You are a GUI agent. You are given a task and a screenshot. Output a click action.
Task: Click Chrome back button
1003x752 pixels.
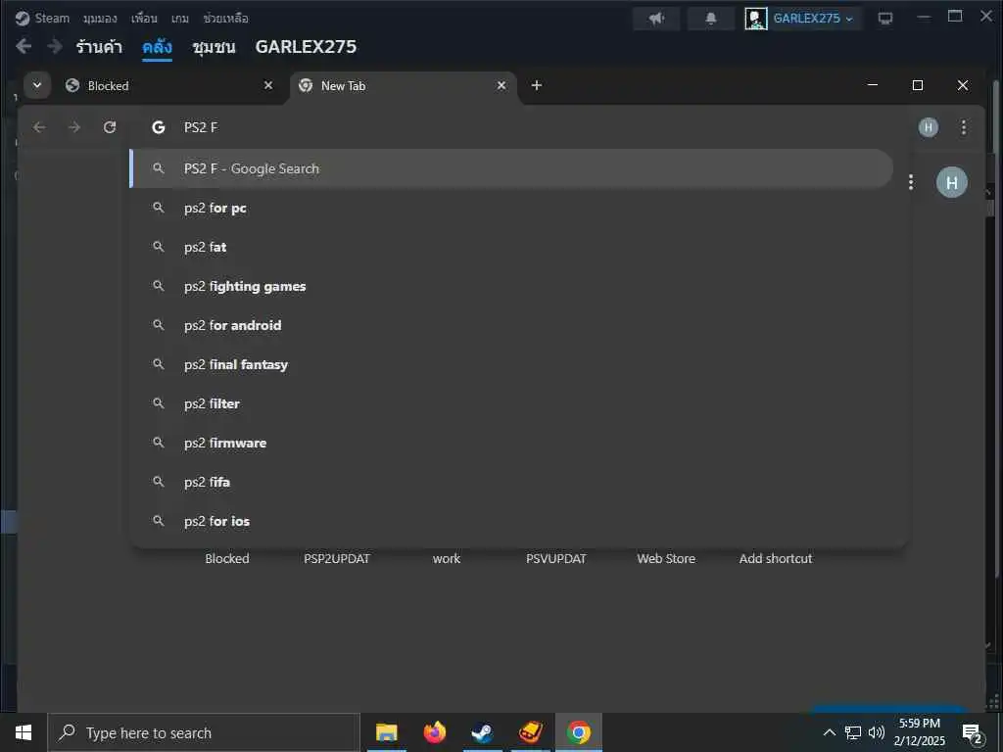[x=39, y=127]
